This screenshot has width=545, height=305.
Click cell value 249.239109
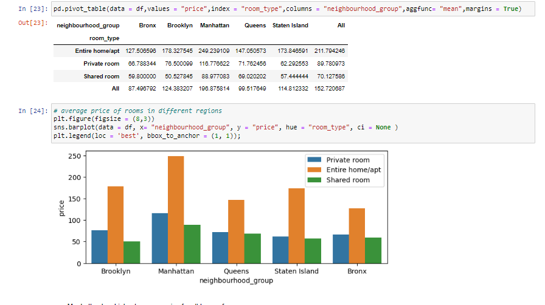(x=213, y=51)
